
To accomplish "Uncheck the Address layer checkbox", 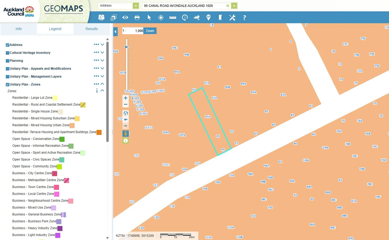I will coord(8,45).
